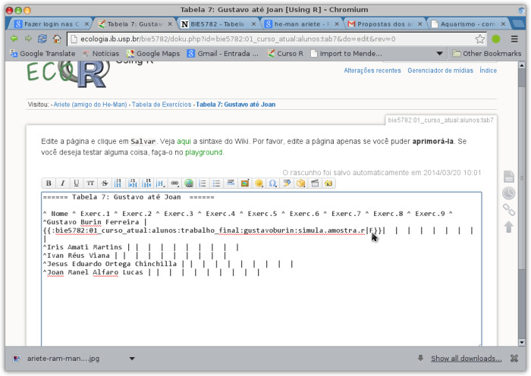The height and width of the screenshot is (376, 531).
Task: Insert a horizontal rule
Action: (231, 183)
